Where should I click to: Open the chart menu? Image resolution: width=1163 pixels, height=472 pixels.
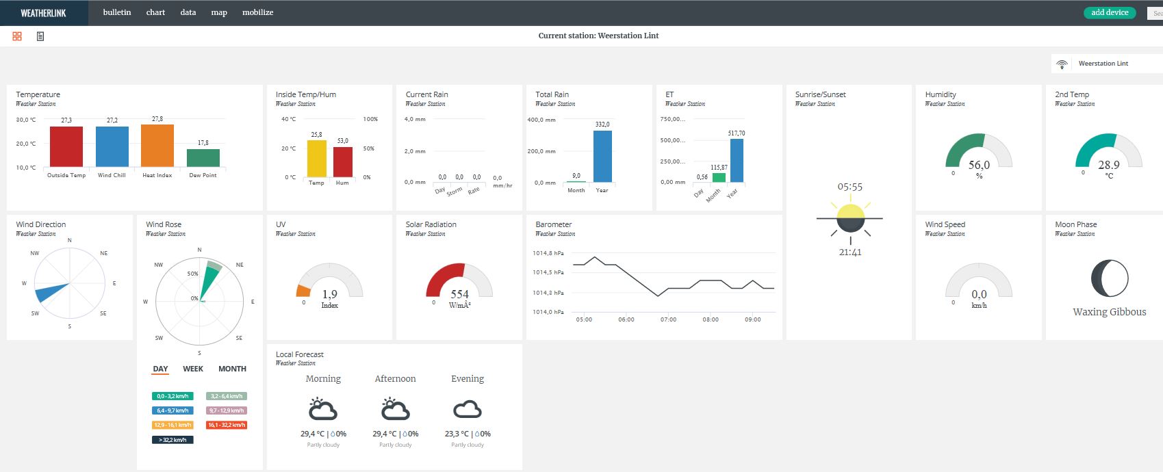click(x=155, y=12)
